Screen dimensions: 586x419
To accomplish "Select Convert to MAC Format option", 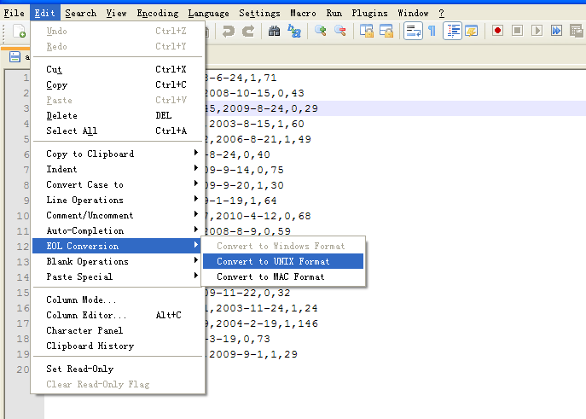I will tap(270, 276).
